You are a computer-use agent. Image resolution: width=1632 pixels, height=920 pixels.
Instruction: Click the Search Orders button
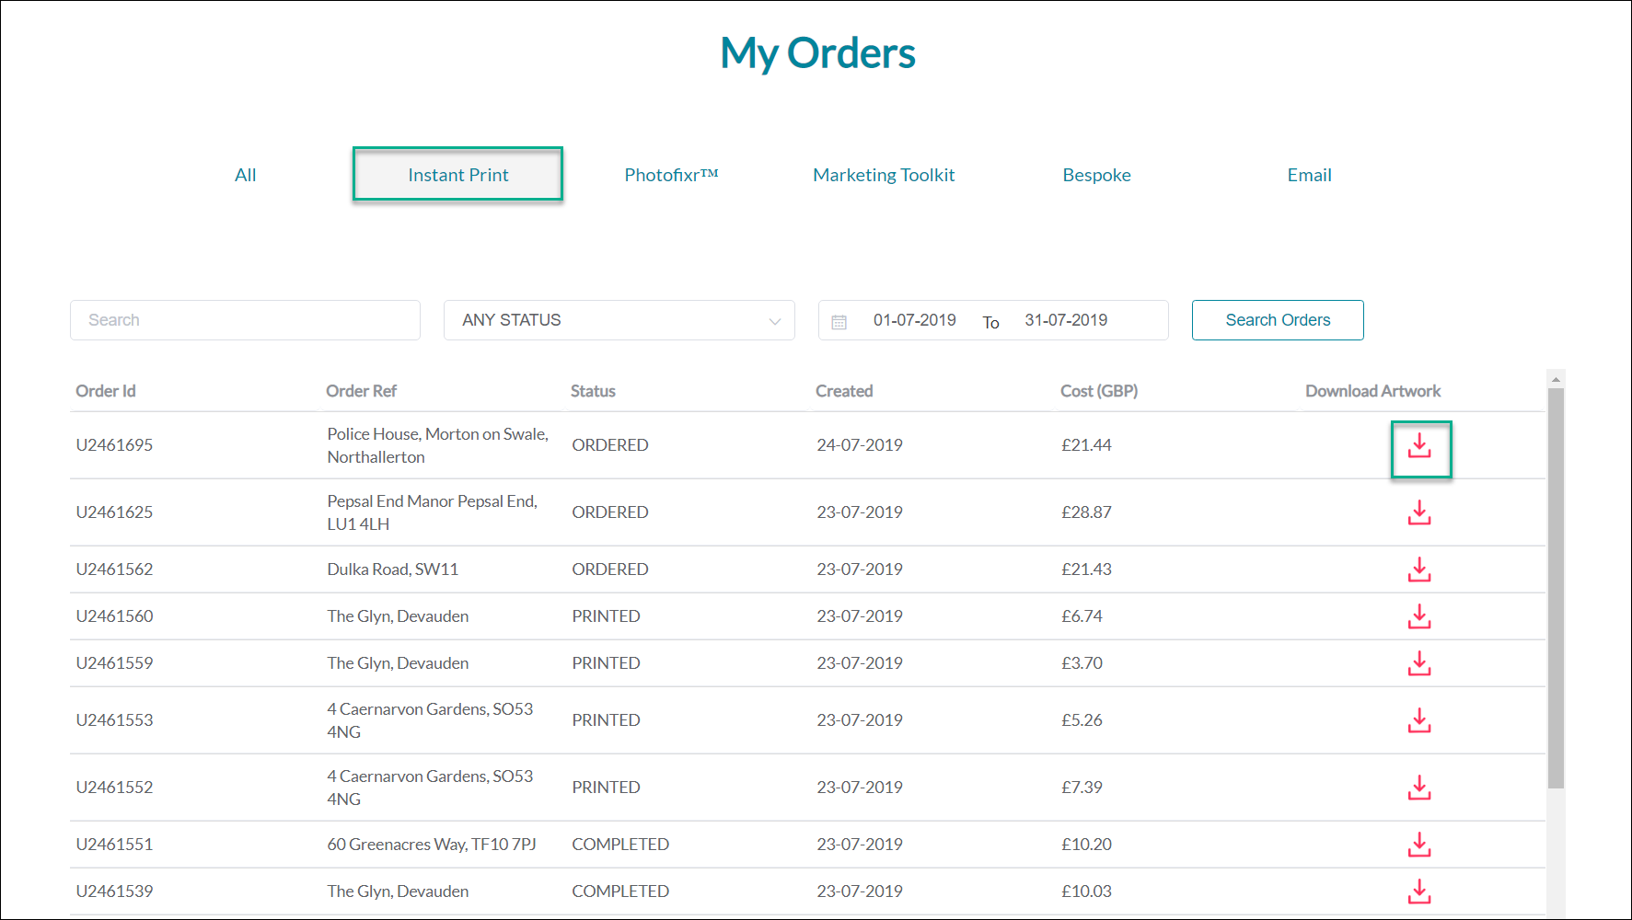(x=1277, y=320)
